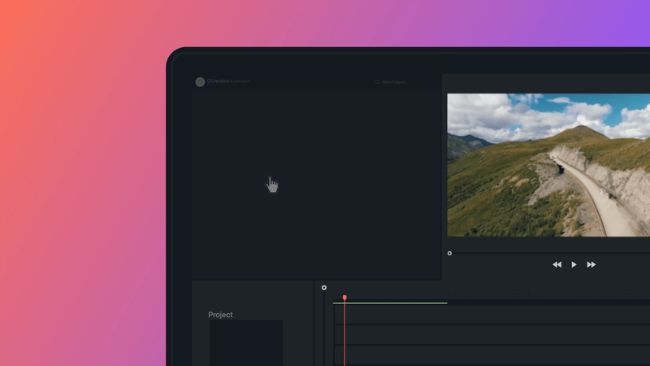
Task: Click the timeline zoom handle above the tracks
Action: point(323,288)
